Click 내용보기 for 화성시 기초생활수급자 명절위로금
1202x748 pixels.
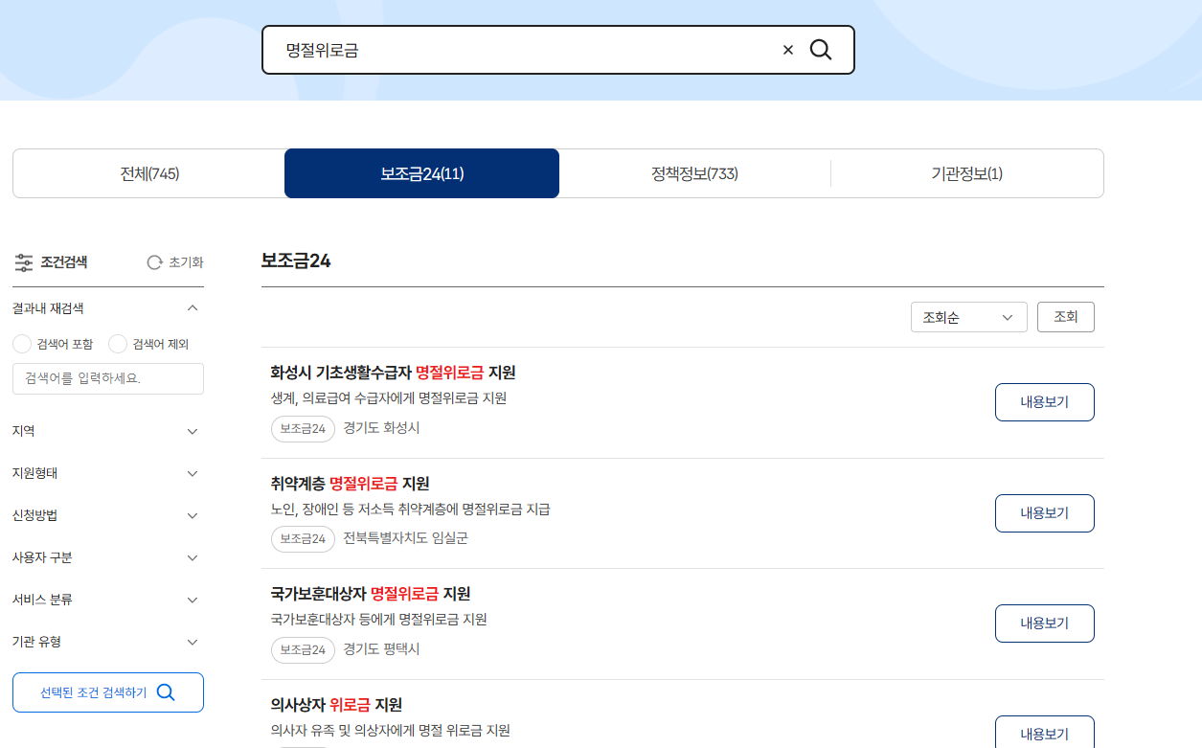[1044, 402]
